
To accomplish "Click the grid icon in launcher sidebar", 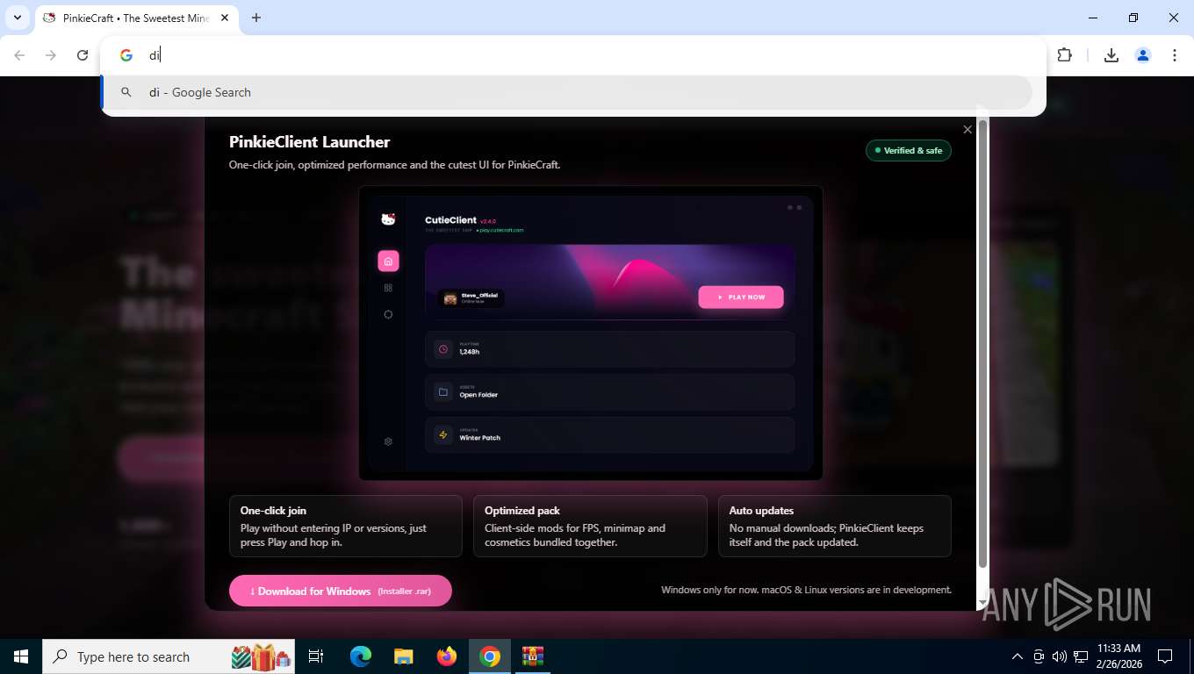I will coord(388,288).
